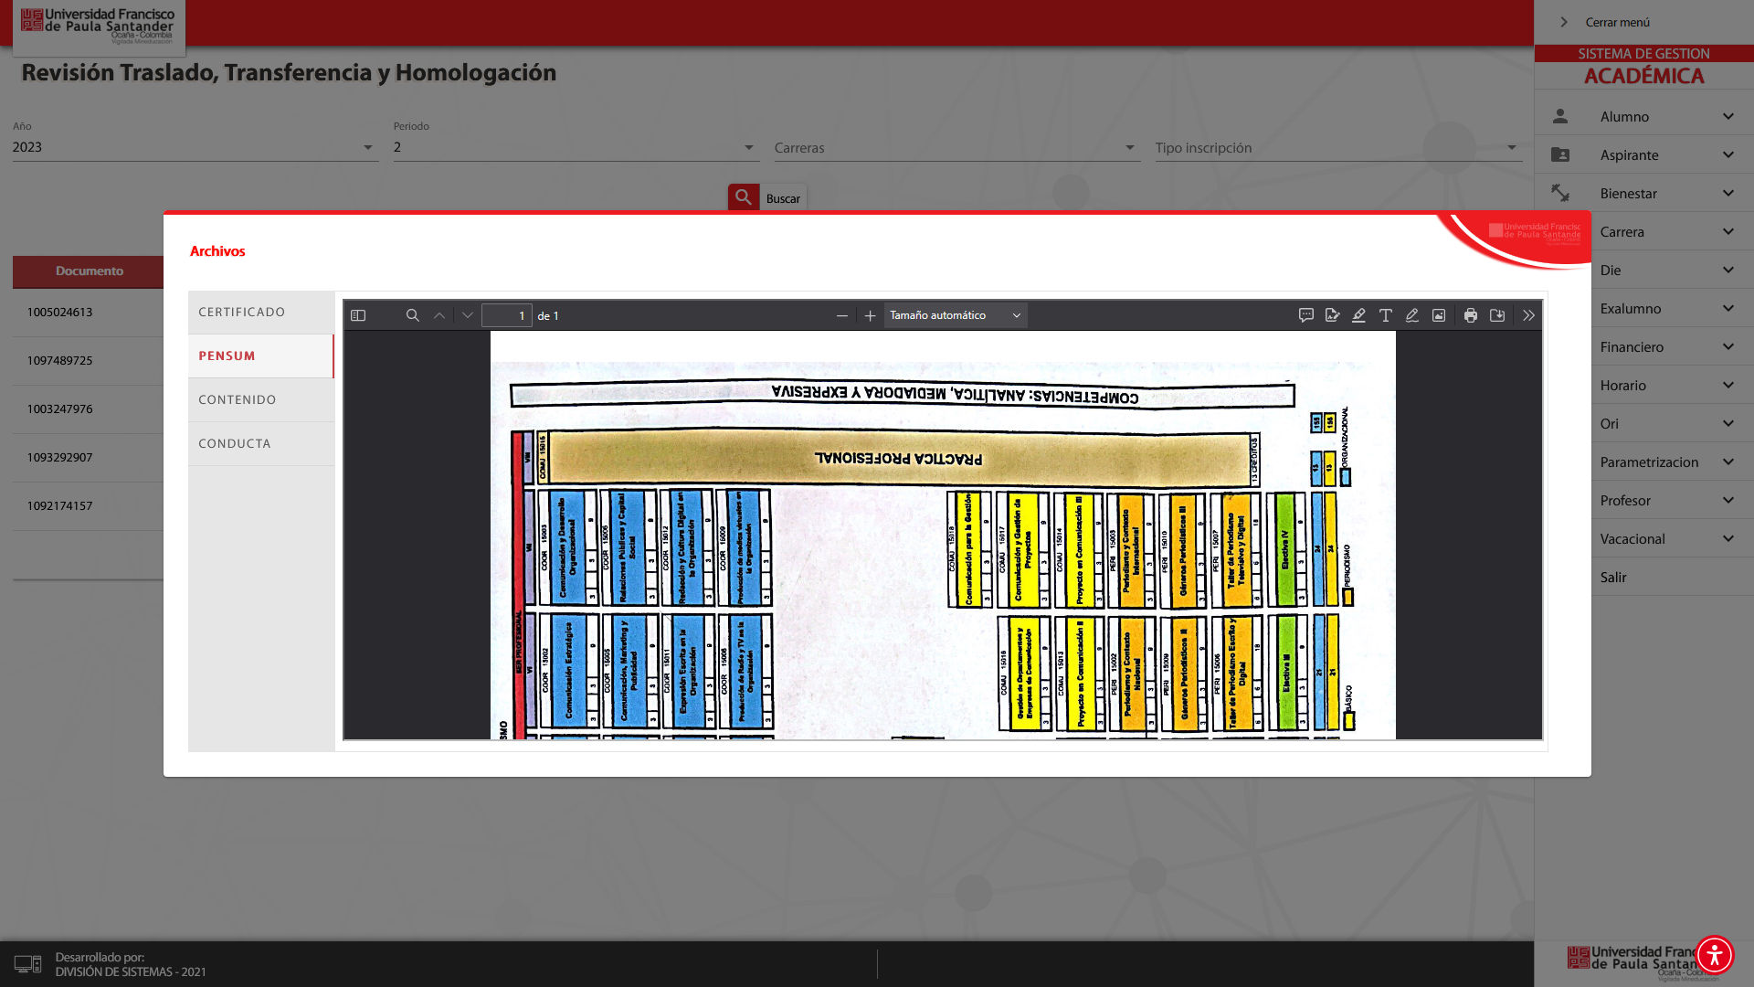Open the accessibility options button
Viewport: 1754px width, 987px height.
(x=1714, y=954)
